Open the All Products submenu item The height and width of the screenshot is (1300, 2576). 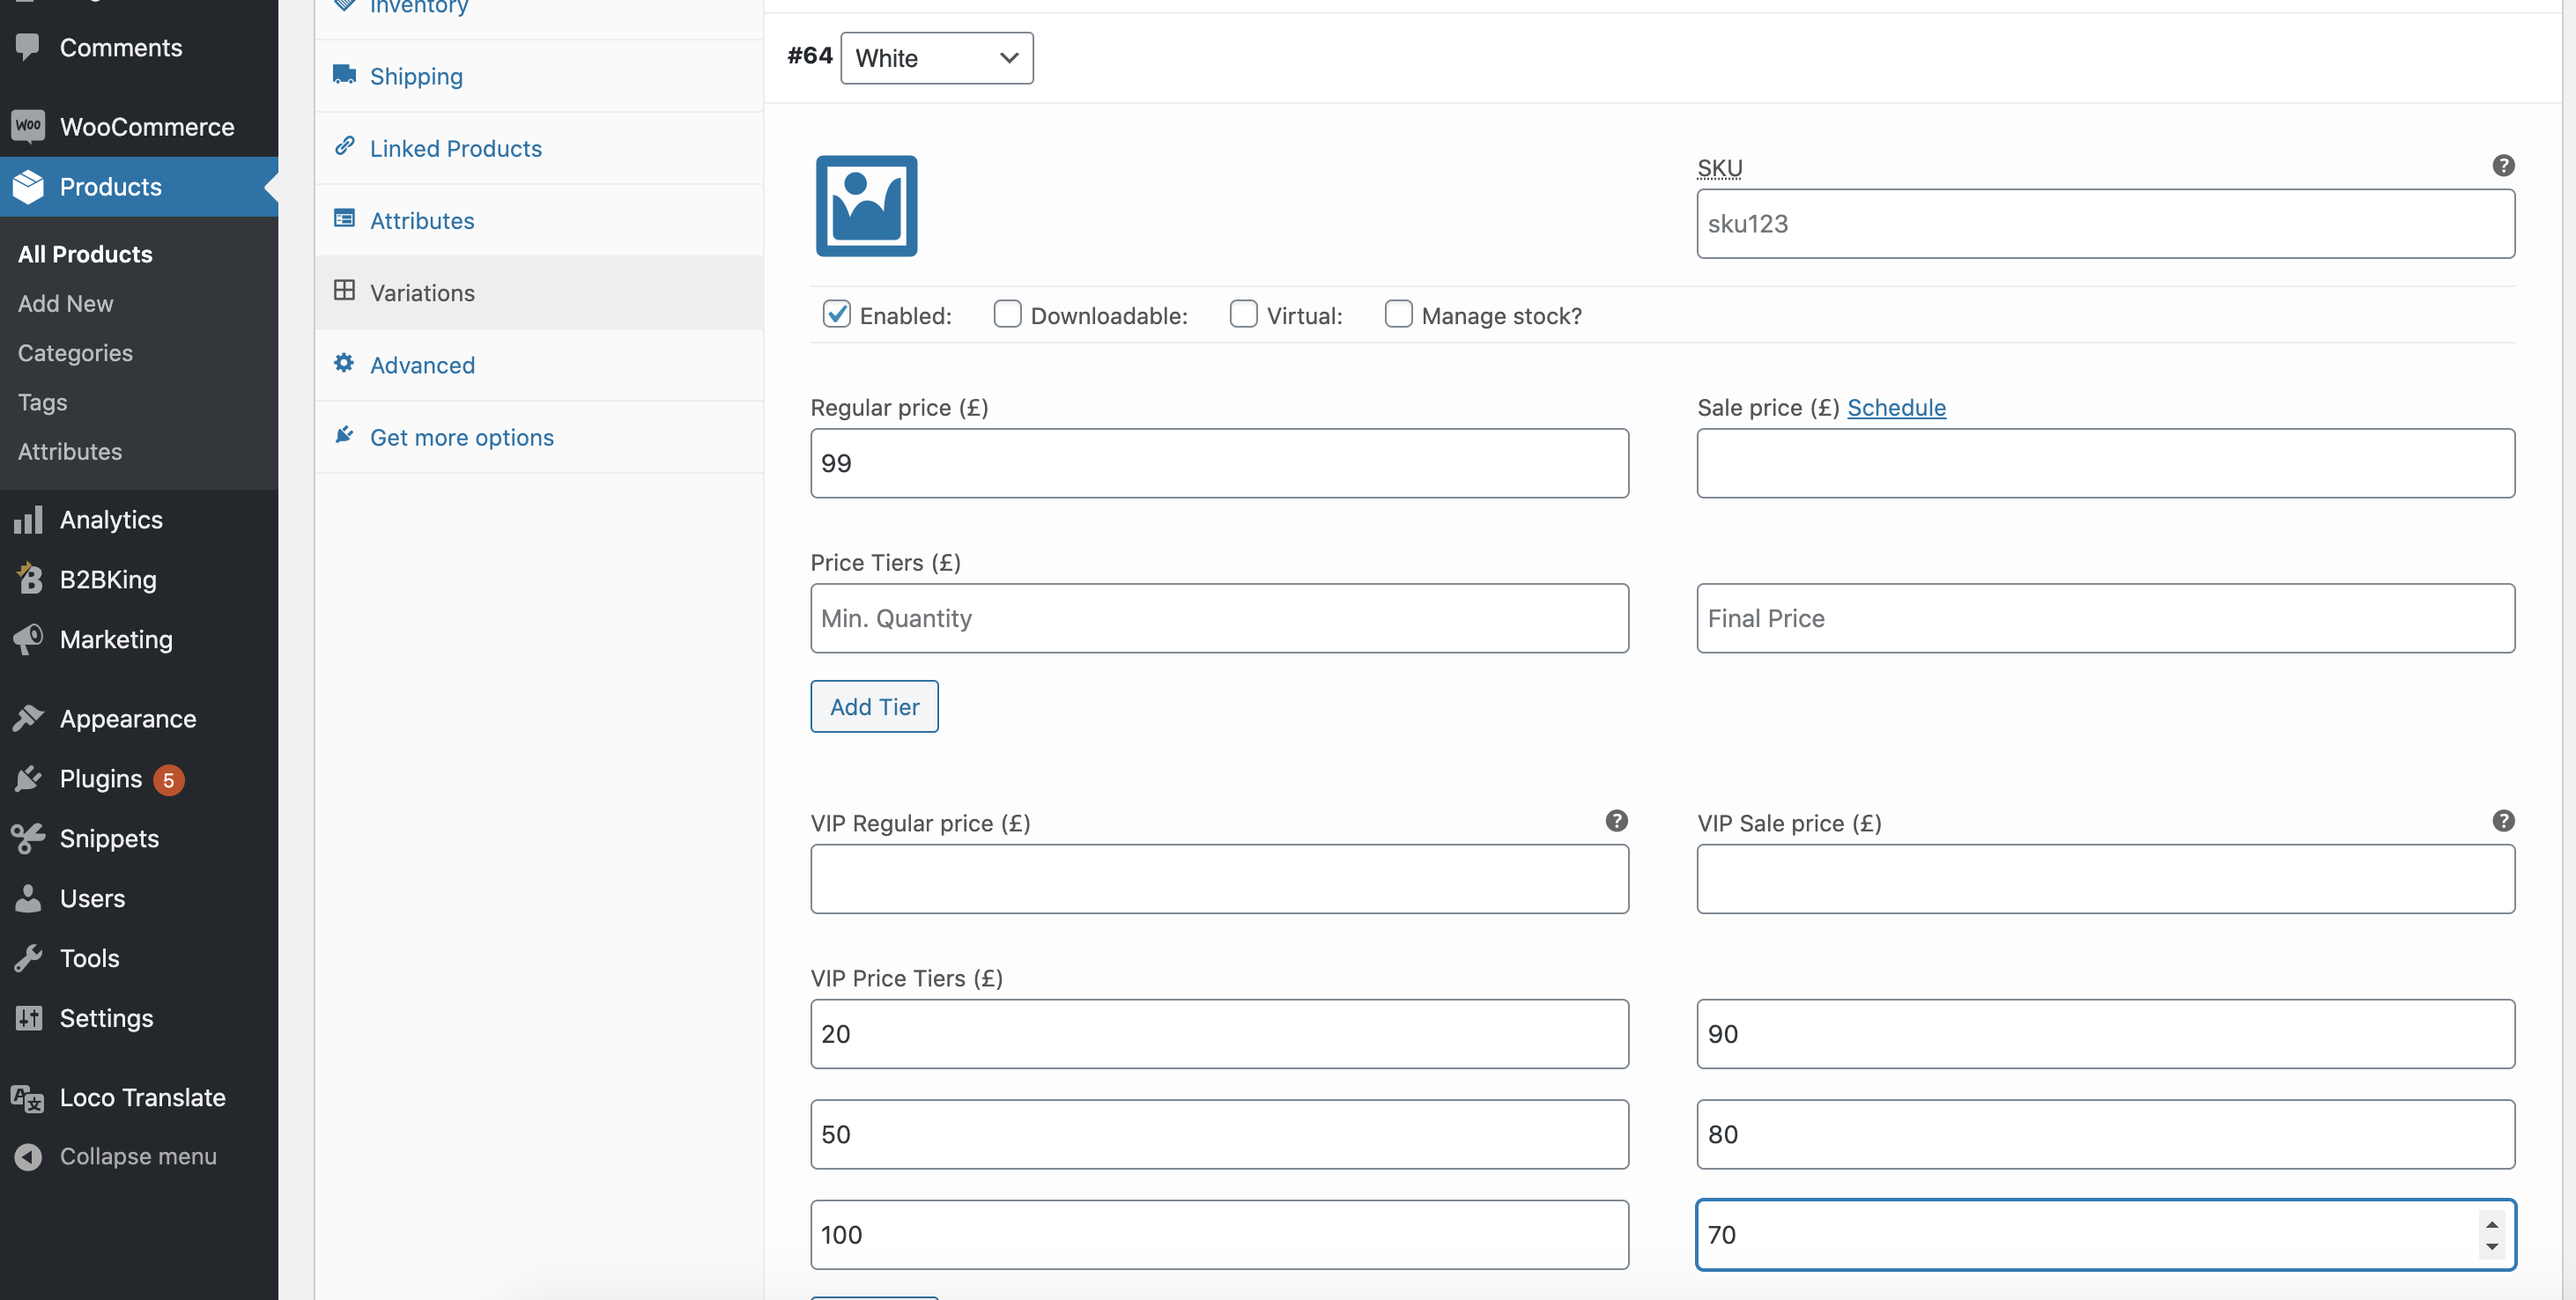point(85,254)
